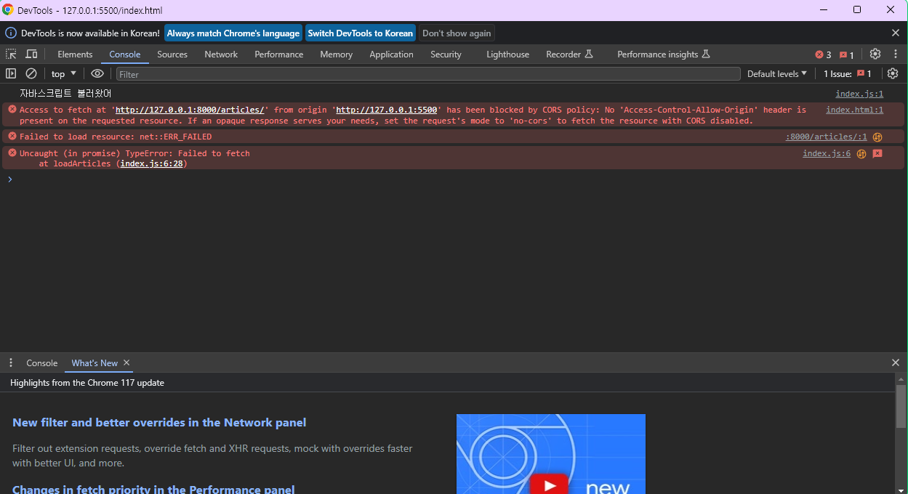
Task: Create a live expression via eye icon
Action: coord(97,74)
